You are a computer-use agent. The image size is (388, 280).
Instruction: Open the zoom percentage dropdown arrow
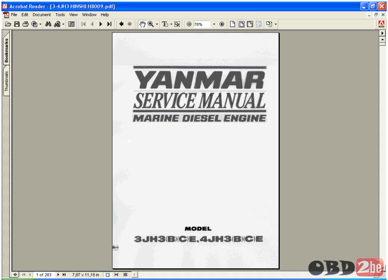pyautogui.click(x=214, y=24)
